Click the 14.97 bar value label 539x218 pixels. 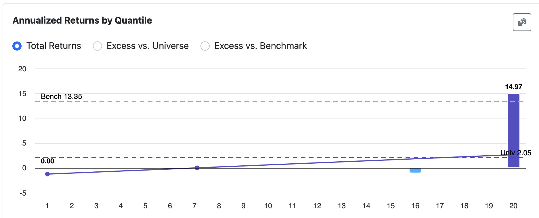(x=513, y=87)
